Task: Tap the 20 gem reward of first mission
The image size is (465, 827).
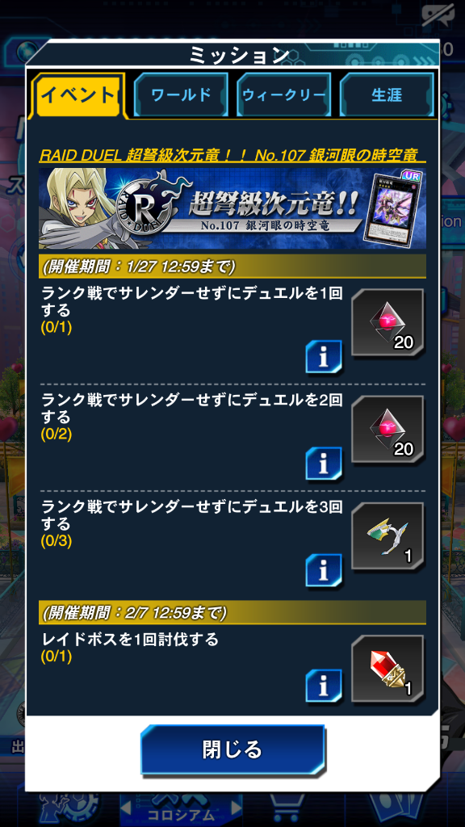Action: pyautogui.click(x=388, y=323)
